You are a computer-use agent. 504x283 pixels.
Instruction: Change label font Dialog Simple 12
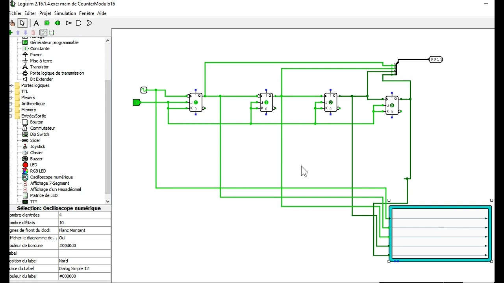[x=85, y=268]
